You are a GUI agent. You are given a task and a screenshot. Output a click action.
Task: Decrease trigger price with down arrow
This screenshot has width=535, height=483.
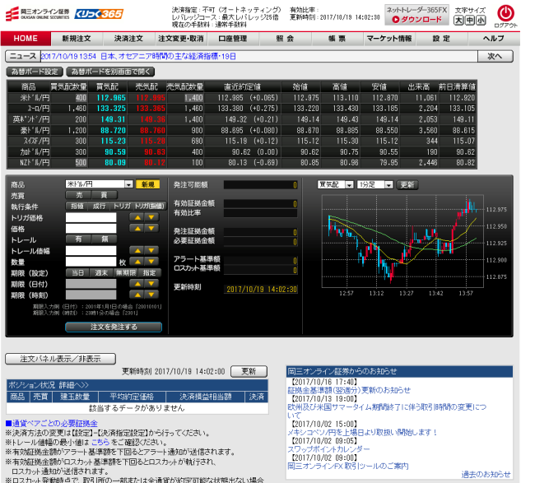pos(151,217)
